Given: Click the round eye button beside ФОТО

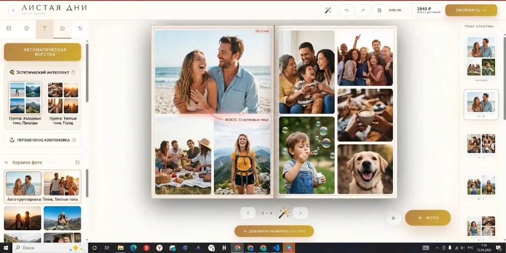Looking at the screenshot, I should point(393,218).
